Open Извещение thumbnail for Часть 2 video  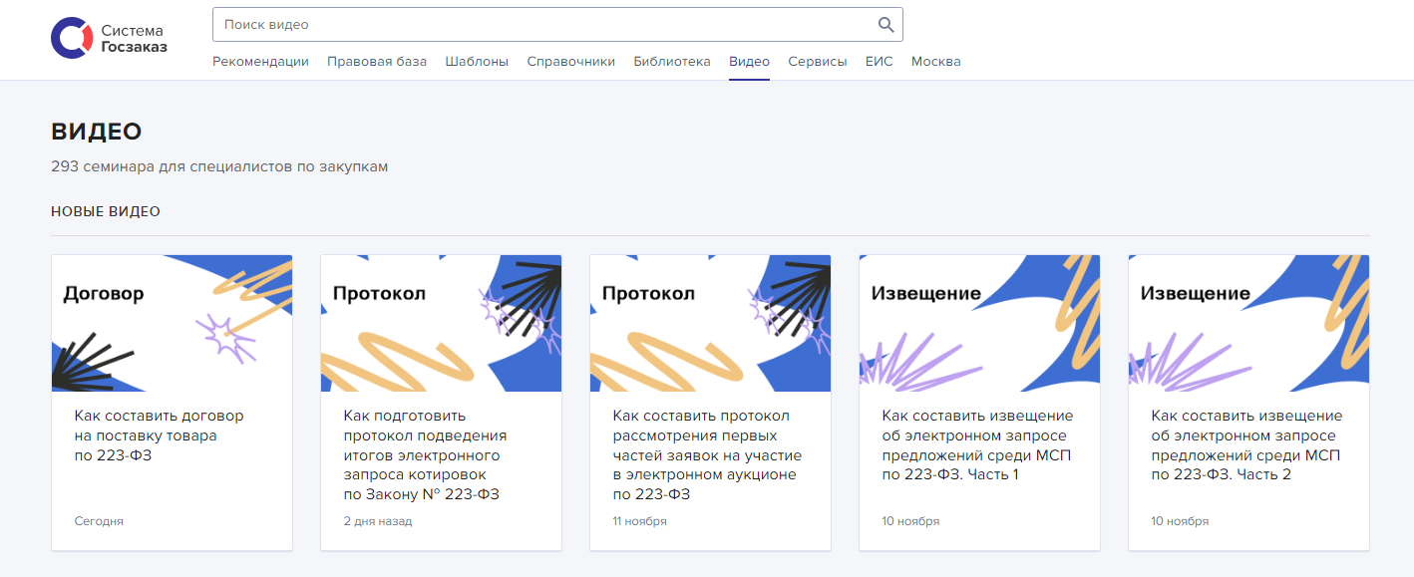point(1248,323)
